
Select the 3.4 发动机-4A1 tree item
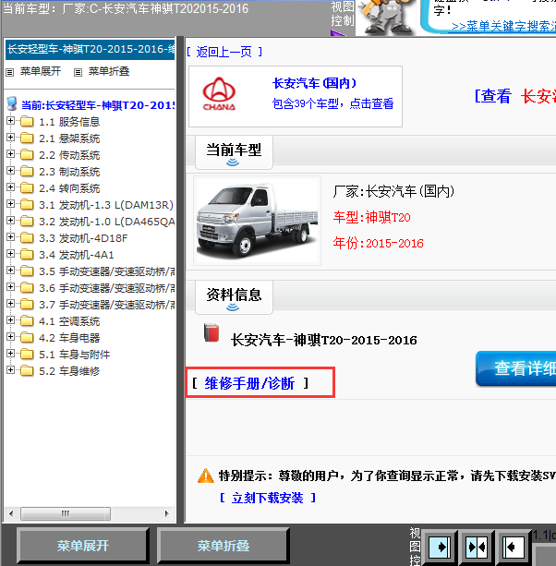(77, 255)
